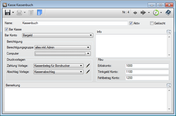Go to next record with right arrow
Screen dimensions: 176x116
(143, 12)
